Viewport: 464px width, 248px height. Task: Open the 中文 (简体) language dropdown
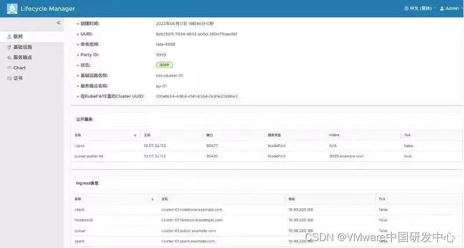[x=420, y=8]
